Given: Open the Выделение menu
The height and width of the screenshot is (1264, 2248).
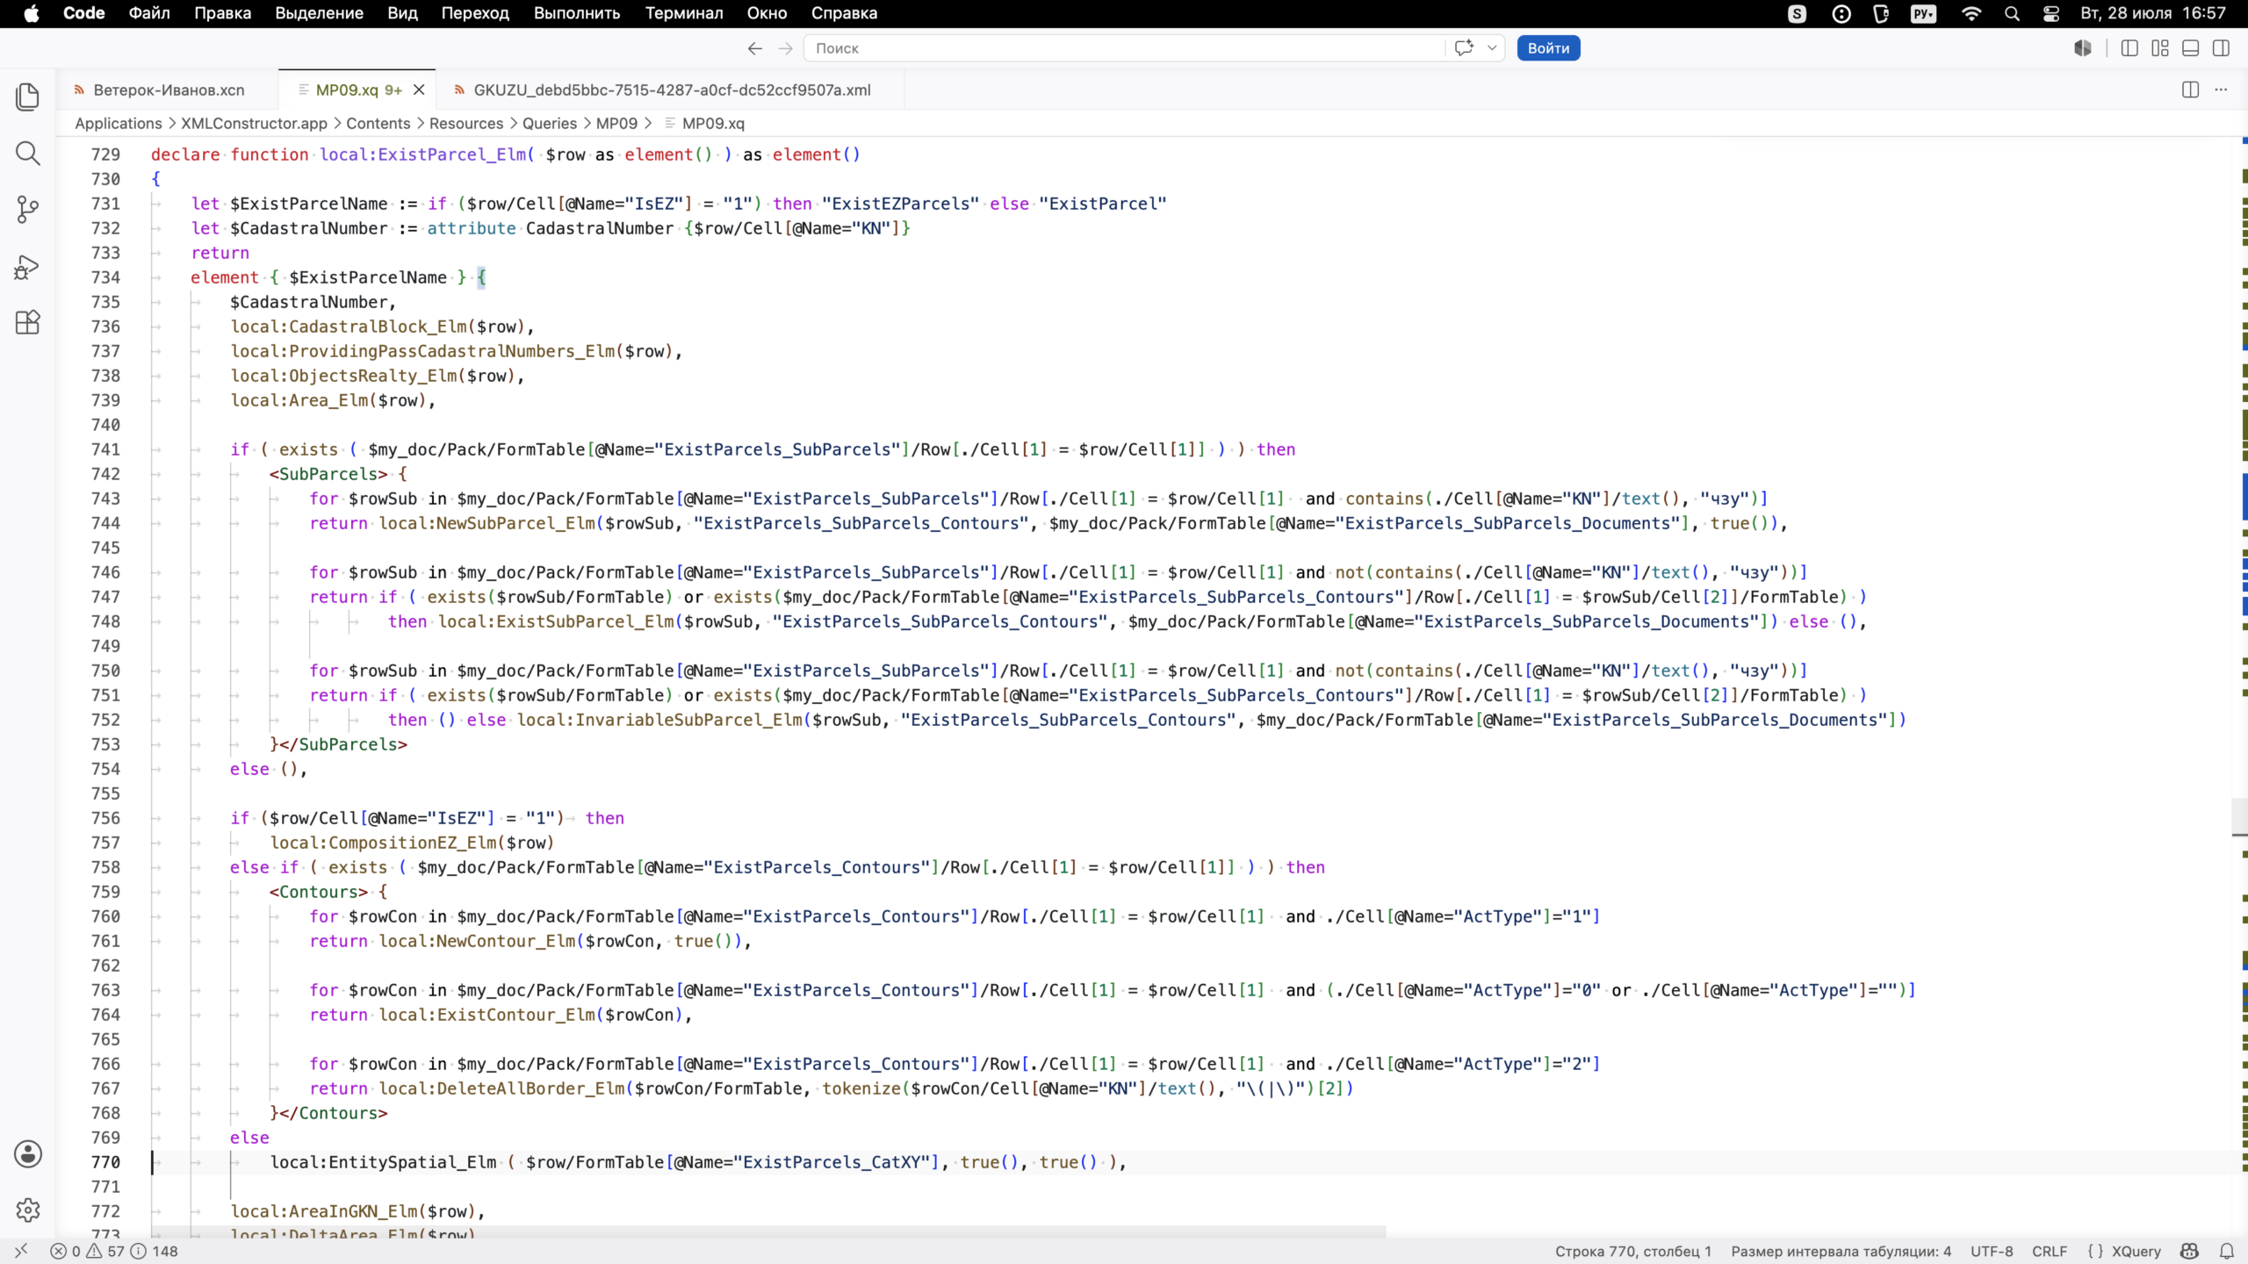Looking at the screenshot, I should [319, 13].
